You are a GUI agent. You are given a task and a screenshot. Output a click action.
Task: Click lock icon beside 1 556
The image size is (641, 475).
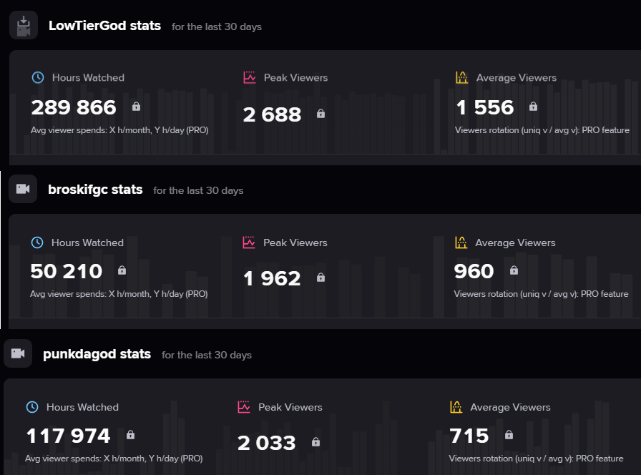coord(533,107)
